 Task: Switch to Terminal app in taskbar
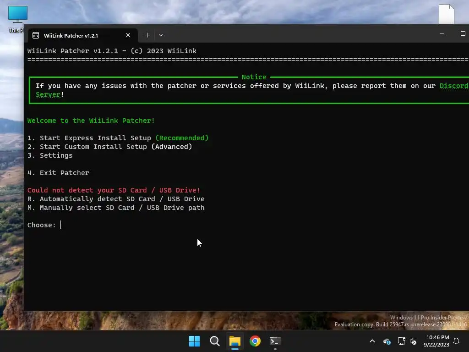[x=275, y=341]
